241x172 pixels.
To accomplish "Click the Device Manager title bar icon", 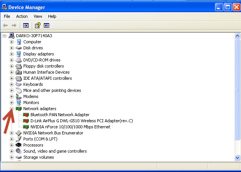I will tap(4, 7).
